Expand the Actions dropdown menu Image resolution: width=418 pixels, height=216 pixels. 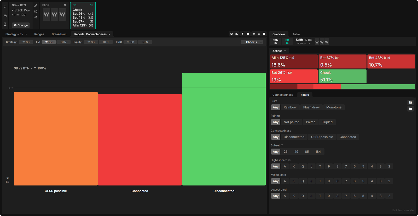coord(279,51)
